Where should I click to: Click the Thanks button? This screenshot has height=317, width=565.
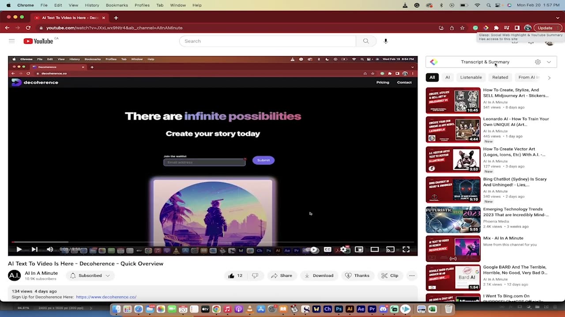click(357, 276)
